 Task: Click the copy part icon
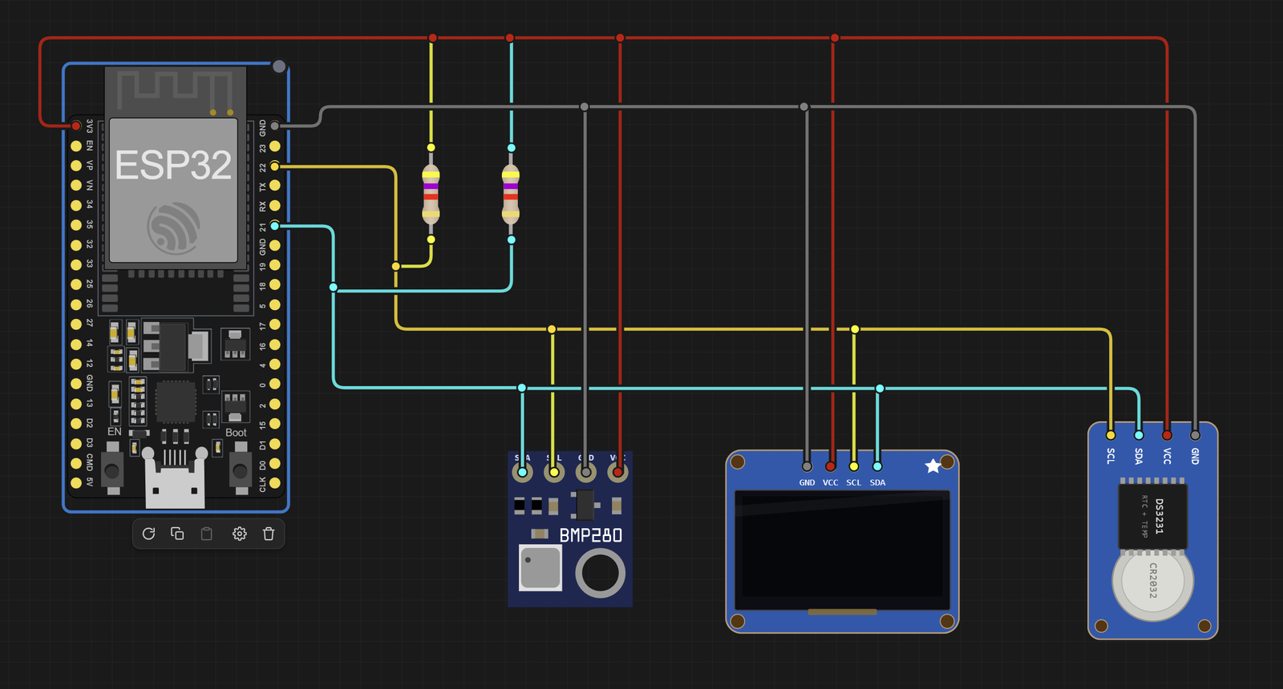pyautogui.click(x=177, y=534)
